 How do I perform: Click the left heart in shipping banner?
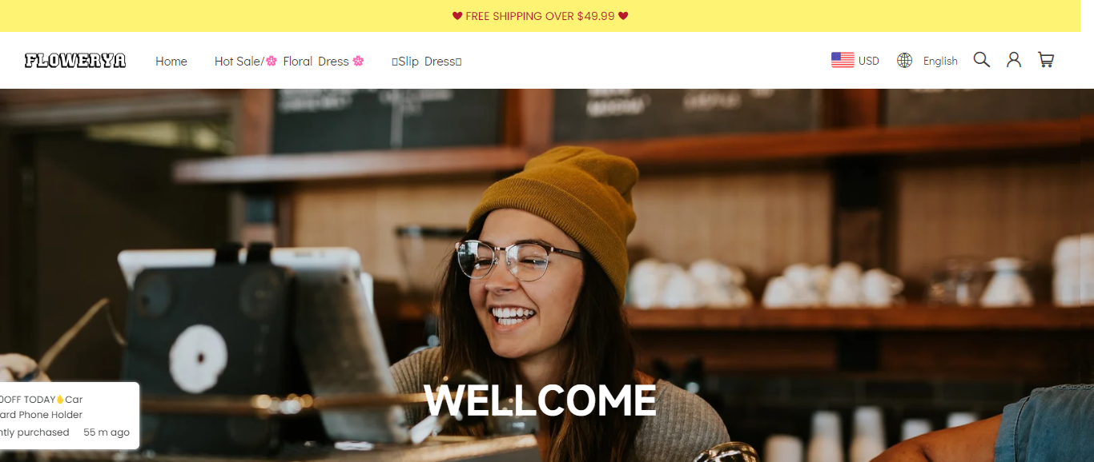point(457,16)
